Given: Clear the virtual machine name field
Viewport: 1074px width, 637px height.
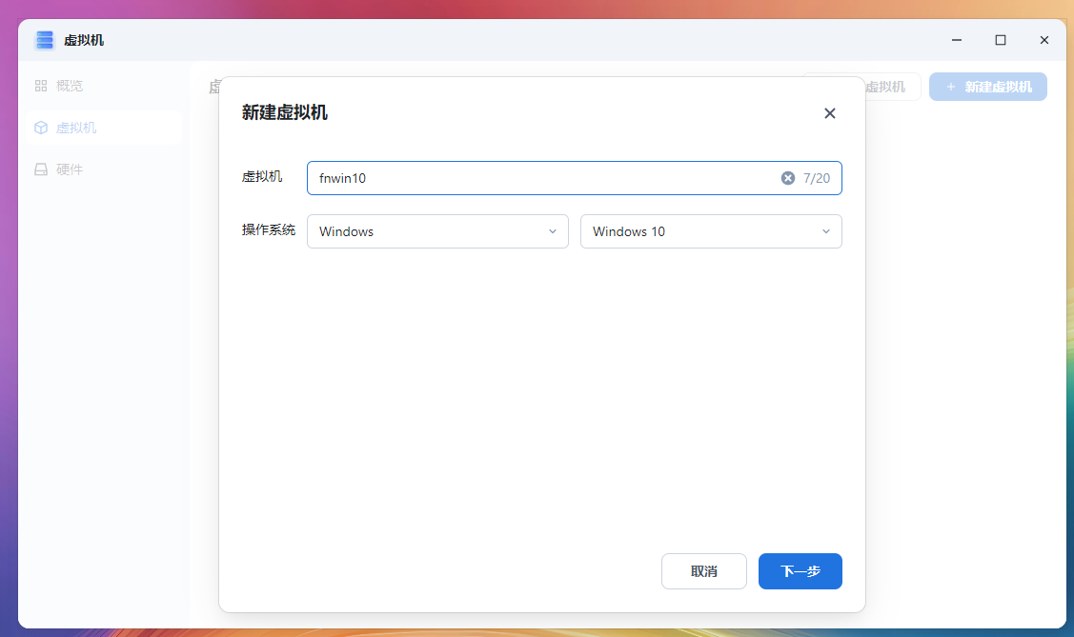Looking at the screenshot, I should pos(788,178).
